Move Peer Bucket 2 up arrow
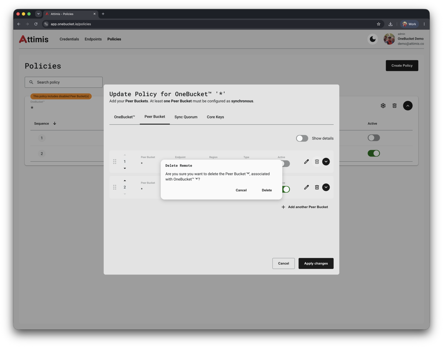The image size is (443, 347). pos(125,181)
